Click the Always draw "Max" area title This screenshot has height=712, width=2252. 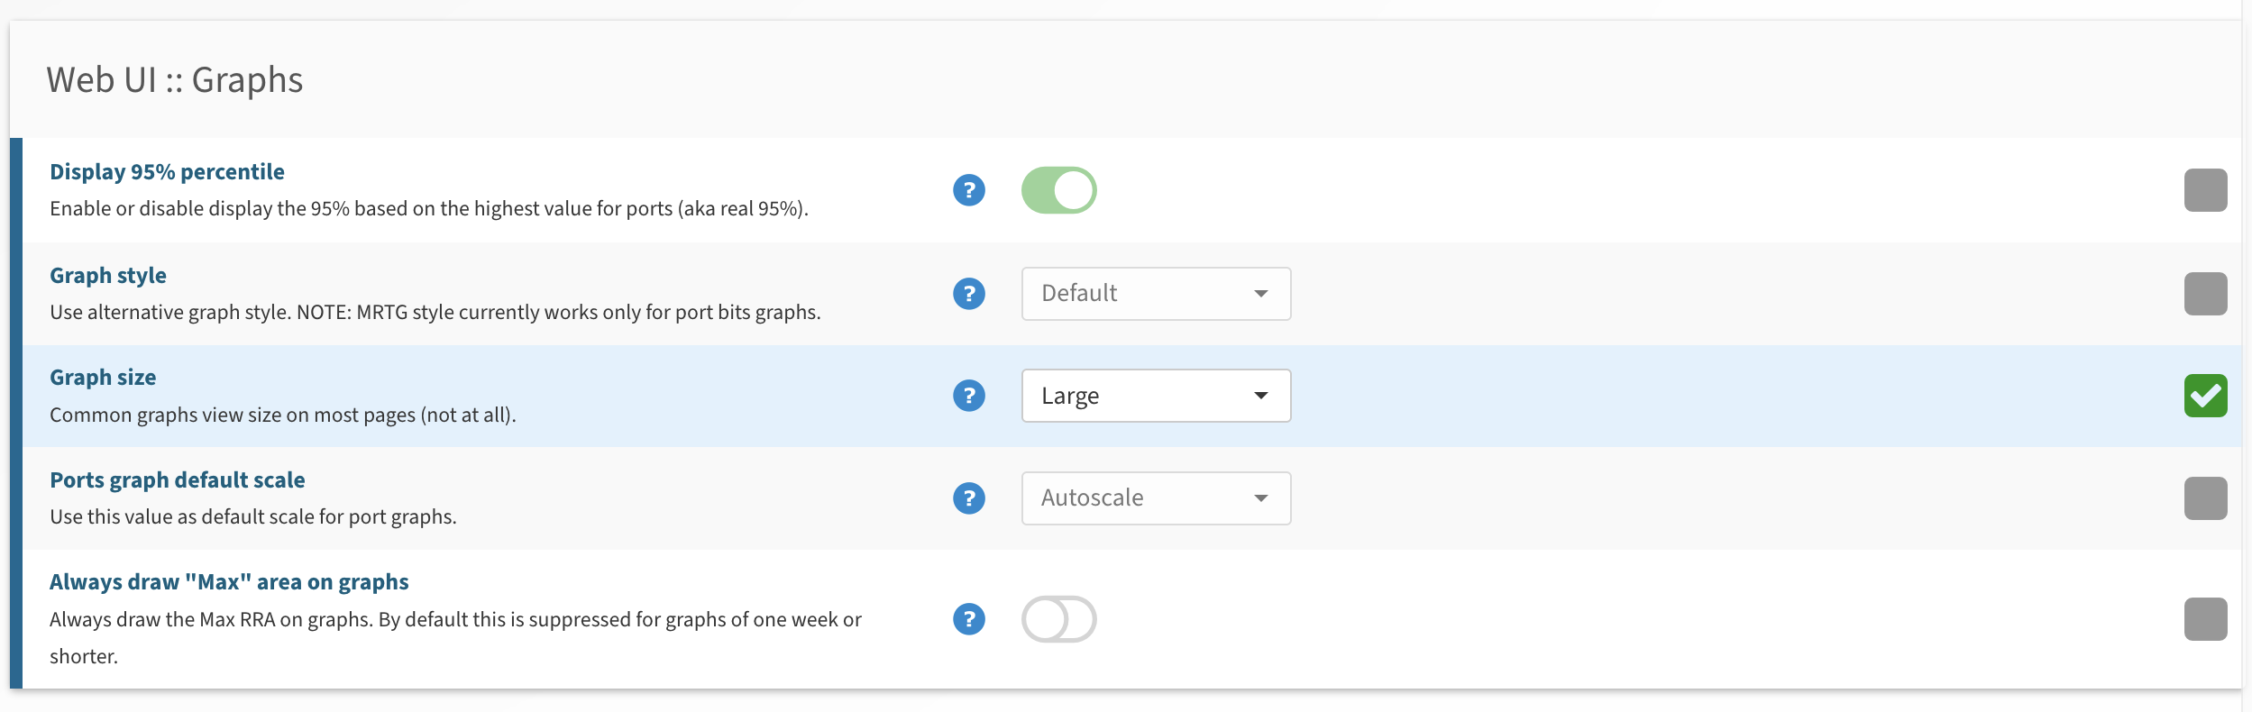click(x=229, y=582)
